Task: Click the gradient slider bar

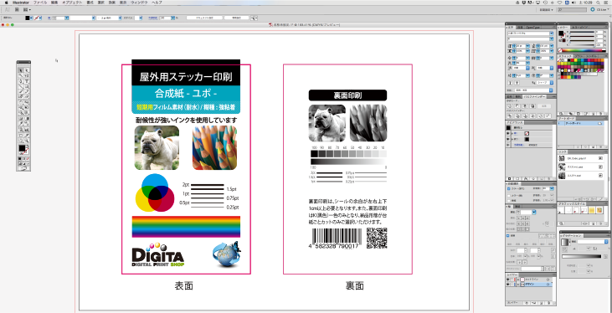Action: [x=582, y=256]
